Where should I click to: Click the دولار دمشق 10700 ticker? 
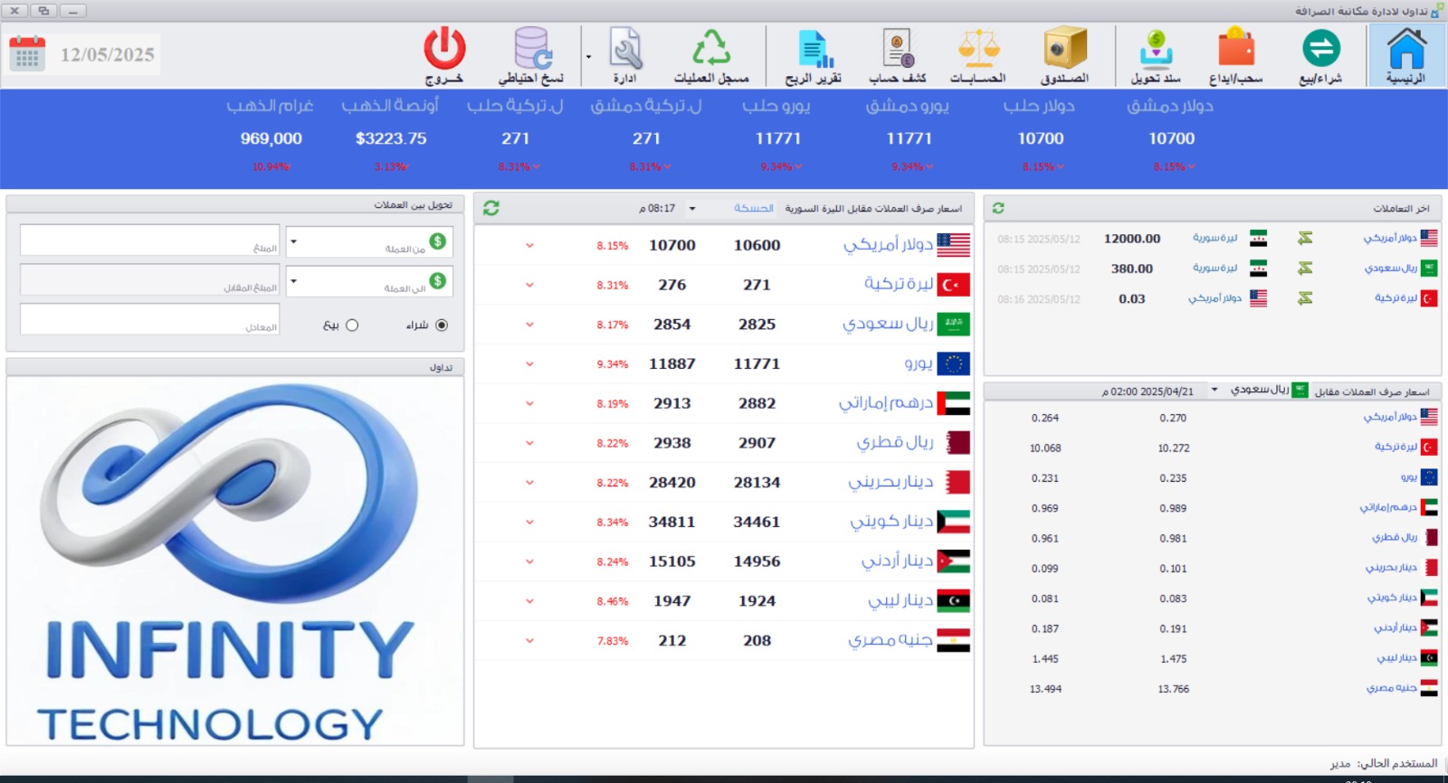tap(1171, 134)
